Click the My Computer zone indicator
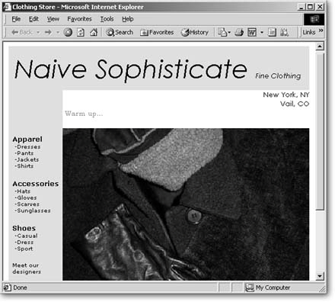The image size is (335, 302). point(268,288)
